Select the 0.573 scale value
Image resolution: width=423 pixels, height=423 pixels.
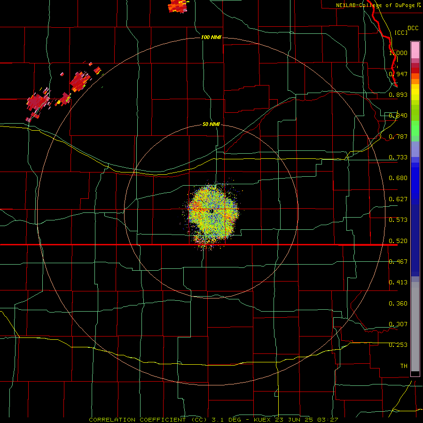398,220
